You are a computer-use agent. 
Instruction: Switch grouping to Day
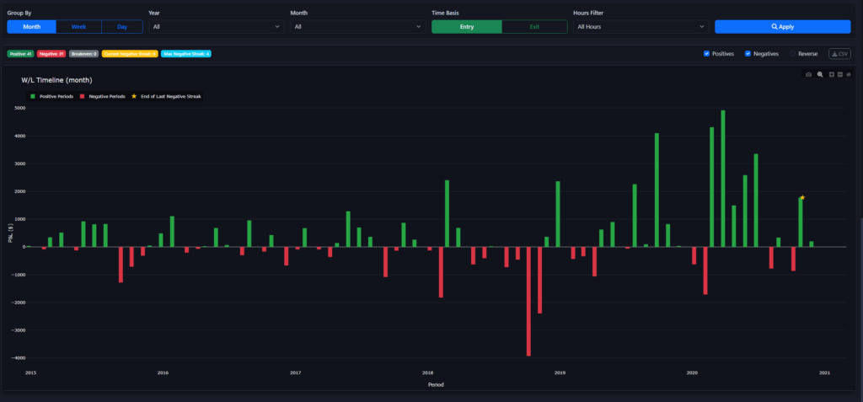(122, 27)
